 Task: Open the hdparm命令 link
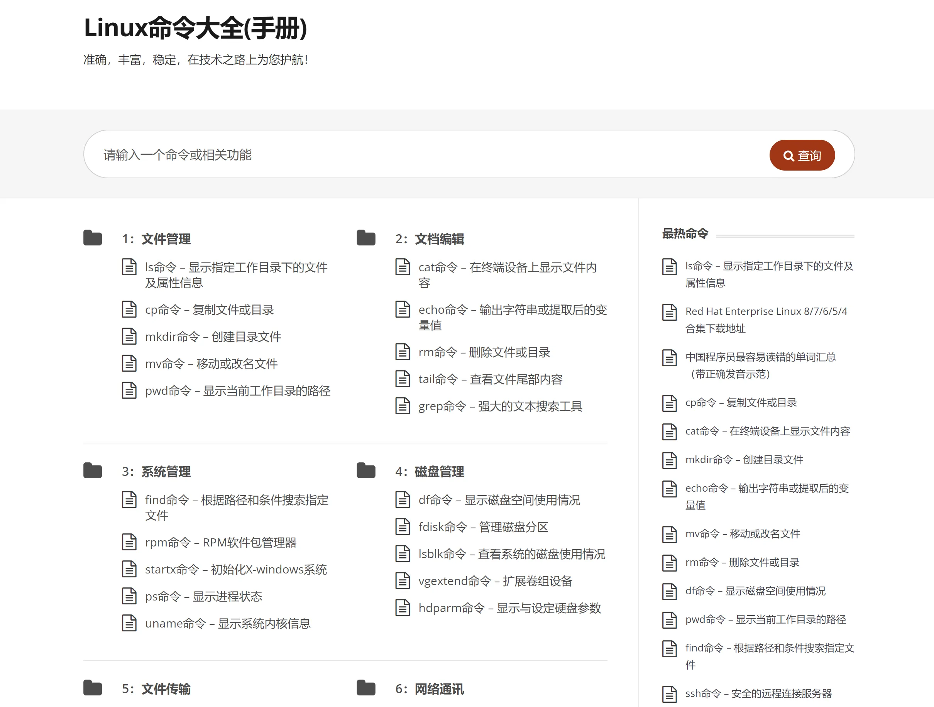point(509,608)
